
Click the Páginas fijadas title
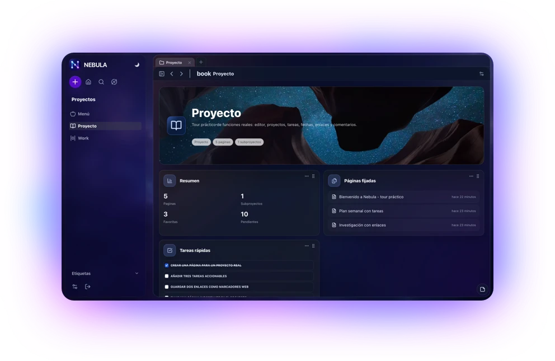[360, 181]
